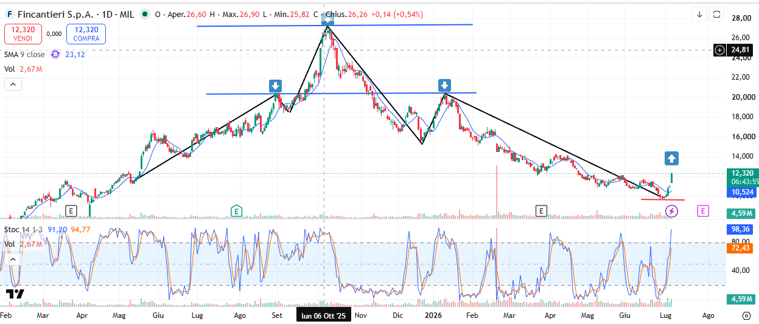Viewport: 759px width, 324px height.
Task: Open chart settings gear at bottom right
Action: tap(747, 315)
